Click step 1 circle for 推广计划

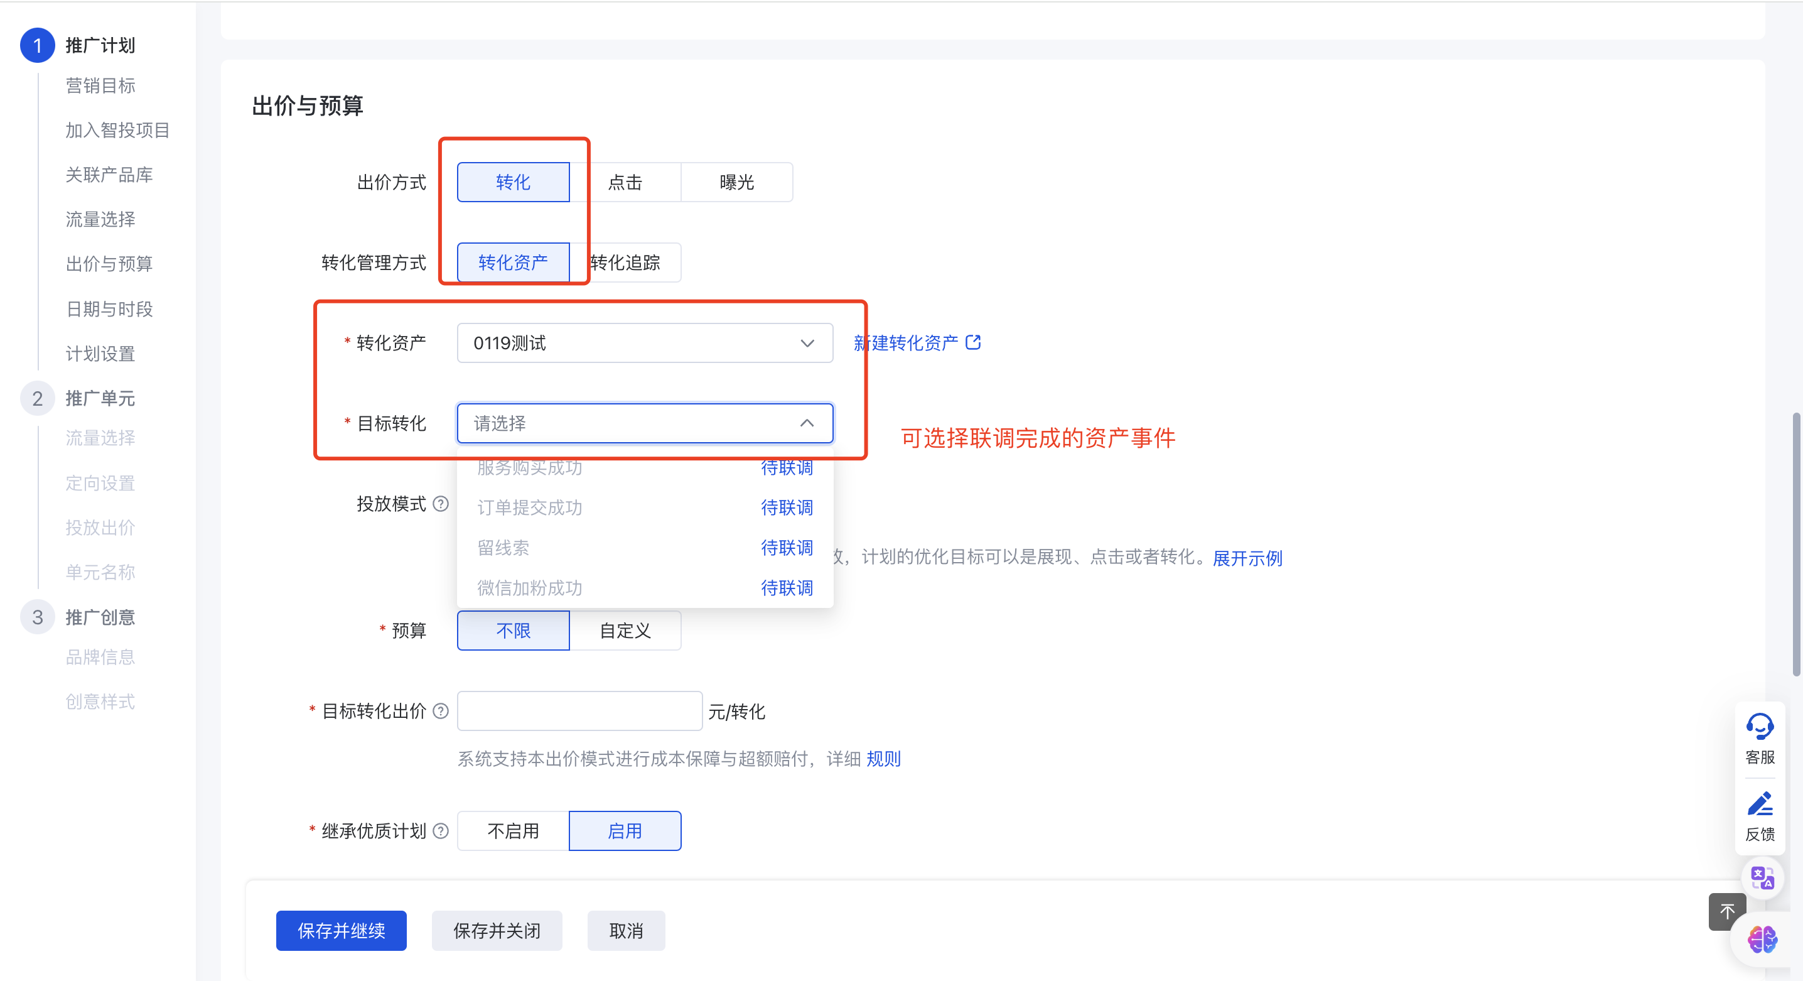[37, 45]
